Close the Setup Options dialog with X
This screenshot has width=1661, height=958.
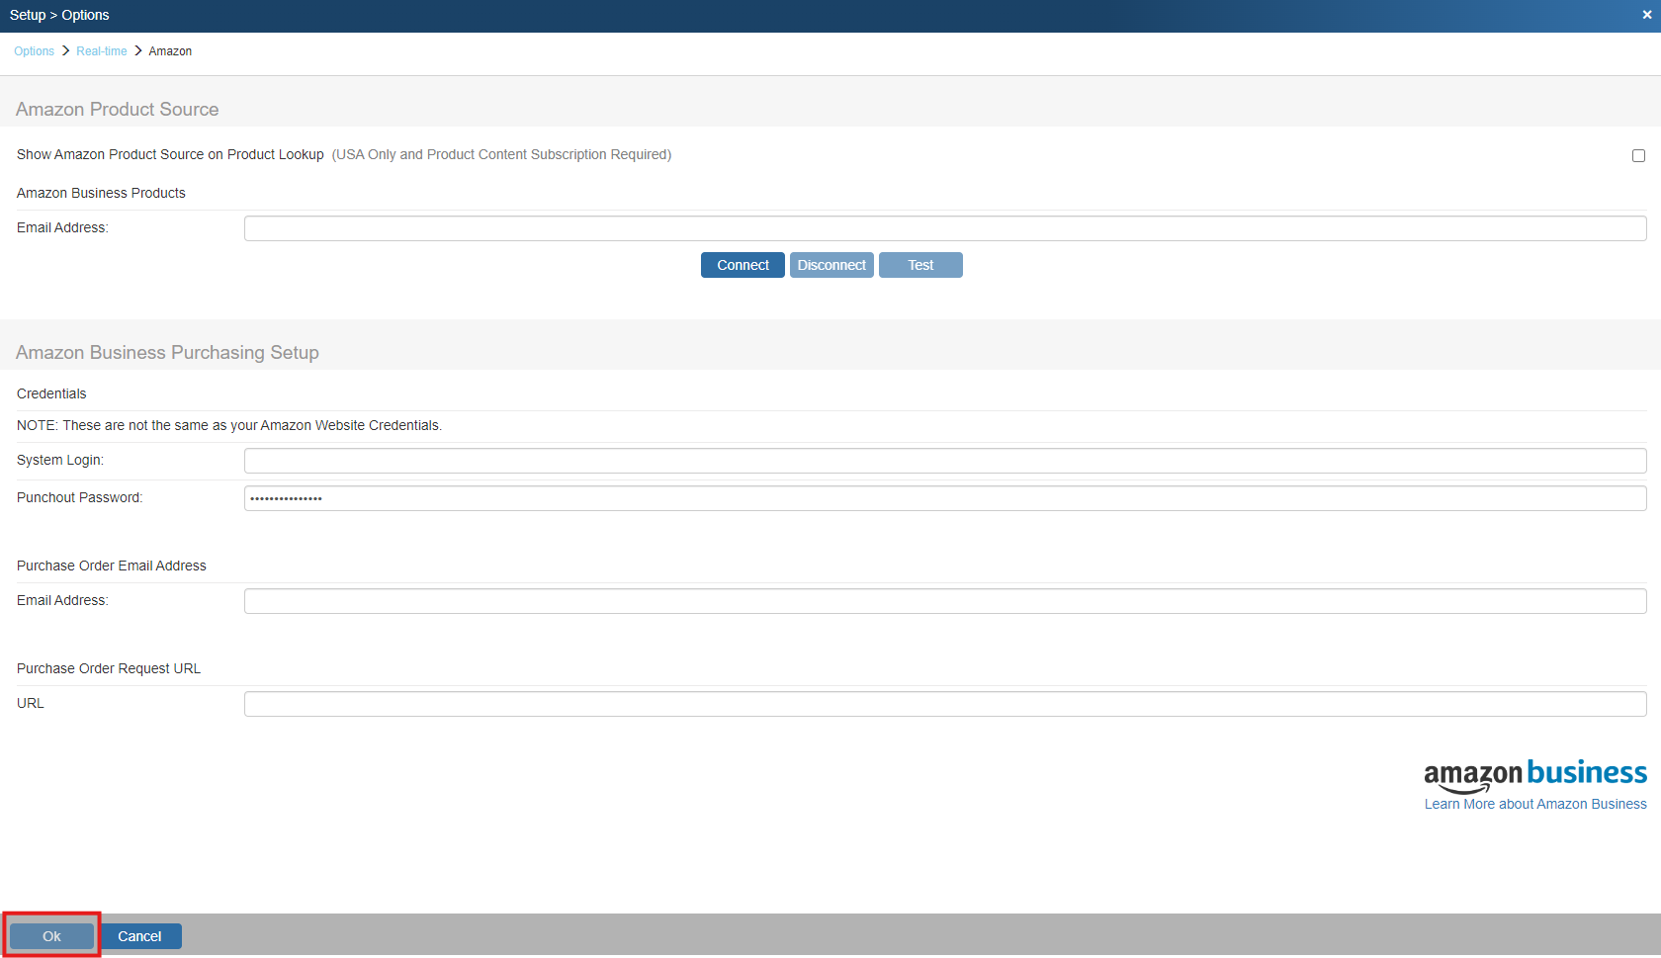coord(1646,15)
